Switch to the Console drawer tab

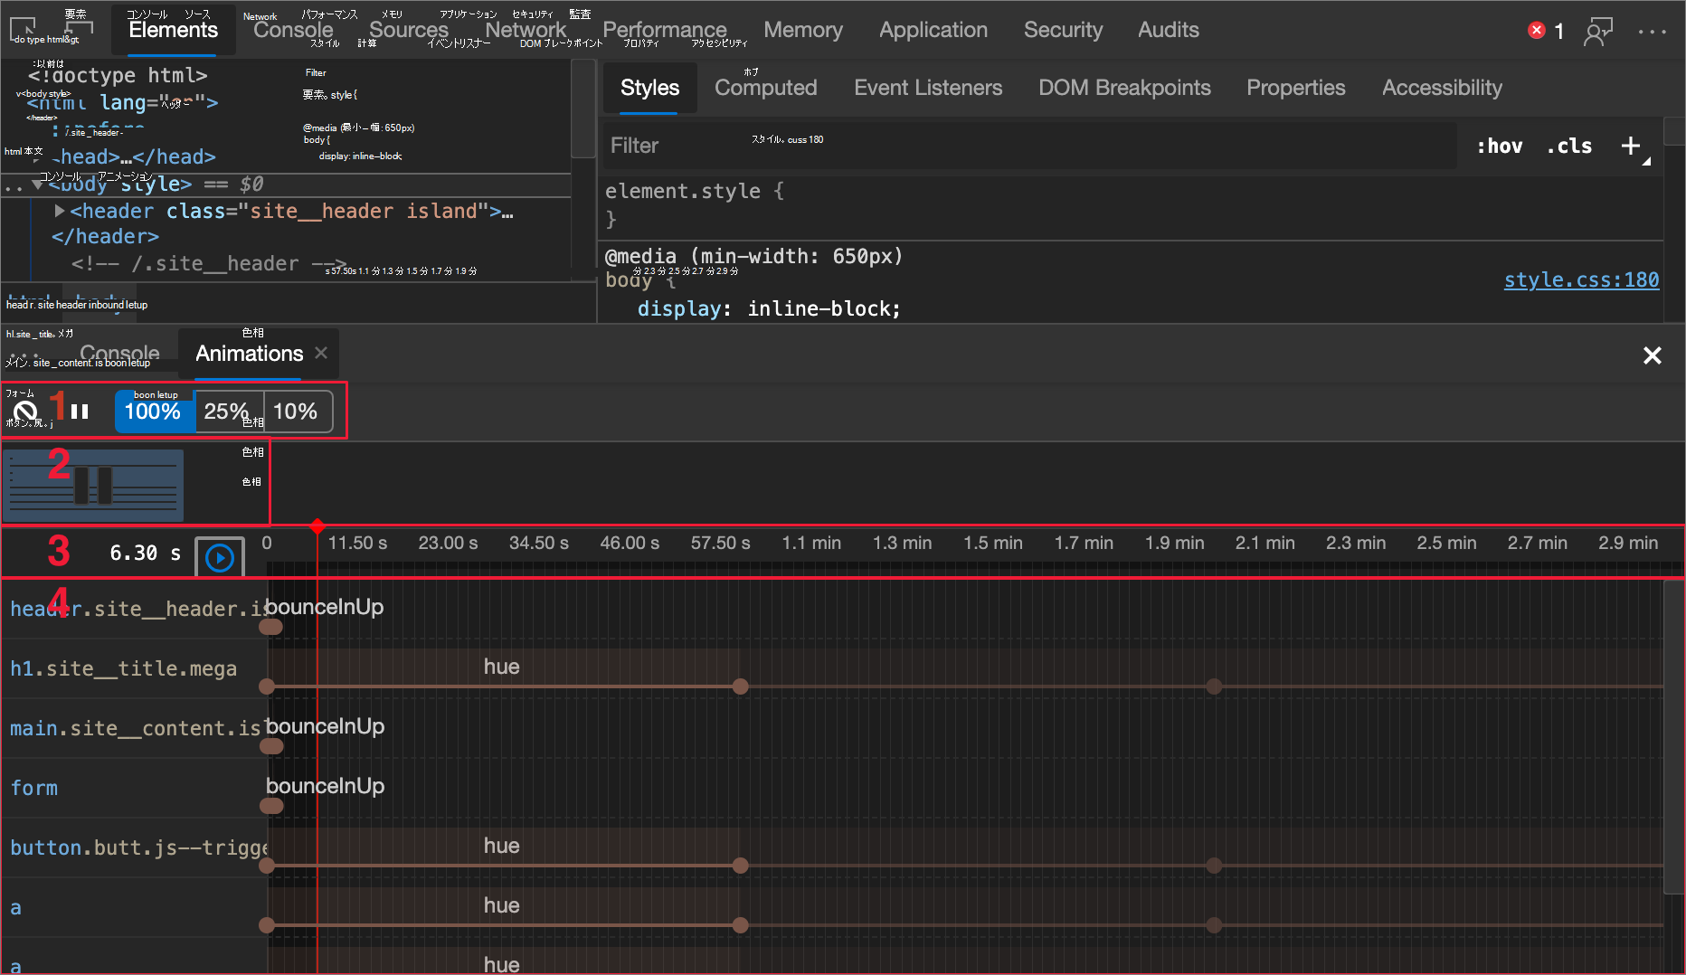(119, 353)
